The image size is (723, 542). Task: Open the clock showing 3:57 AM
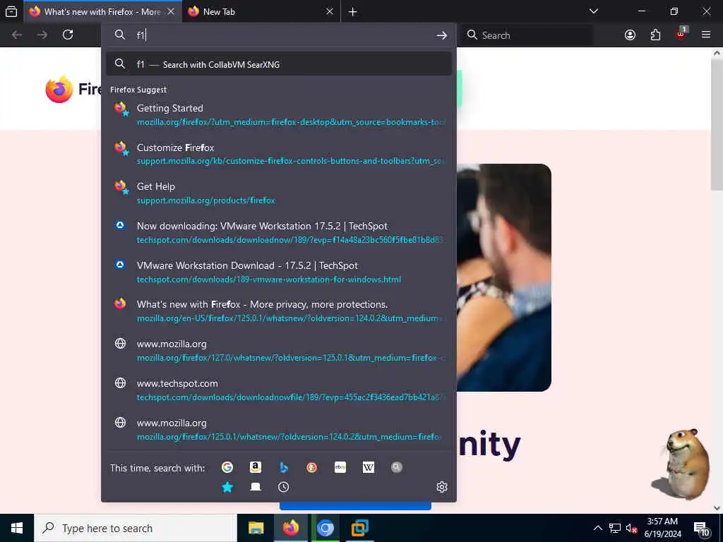coord(662,528)
